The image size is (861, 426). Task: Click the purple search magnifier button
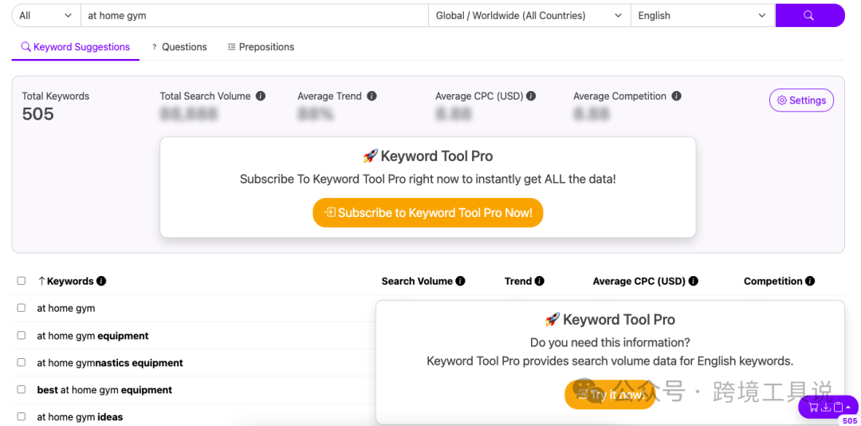pos(809,15)
